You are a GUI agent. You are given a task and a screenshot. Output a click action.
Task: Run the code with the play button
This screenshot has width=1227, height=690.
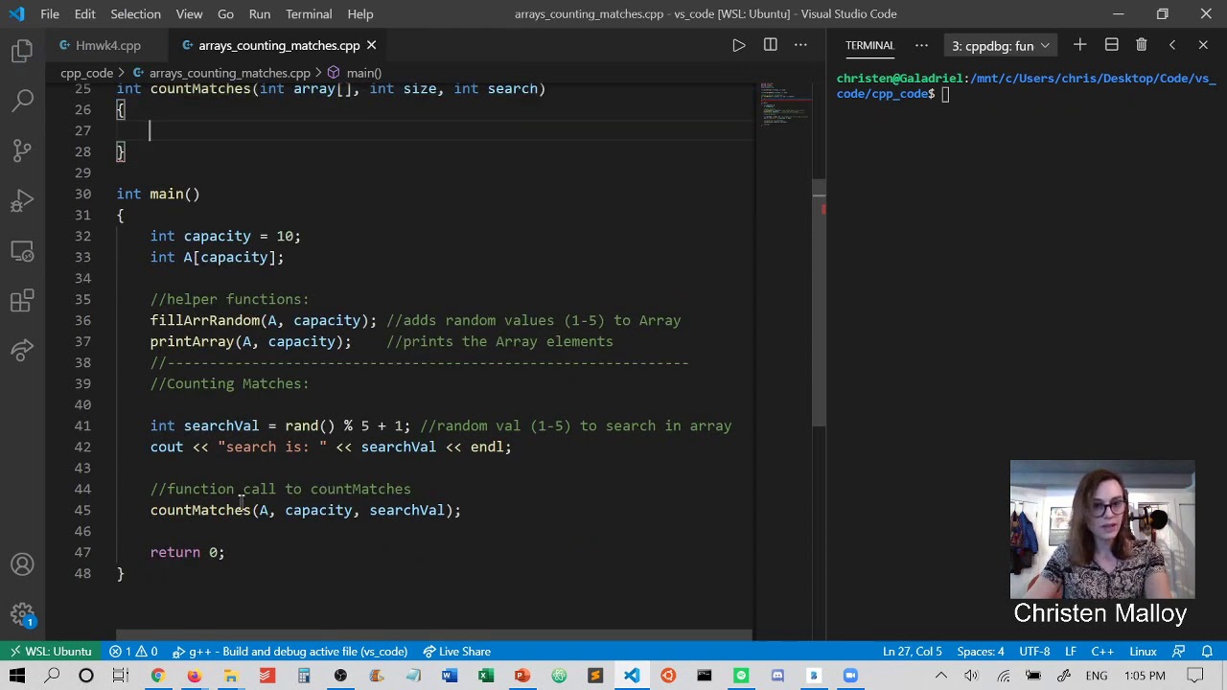(738, 45)
